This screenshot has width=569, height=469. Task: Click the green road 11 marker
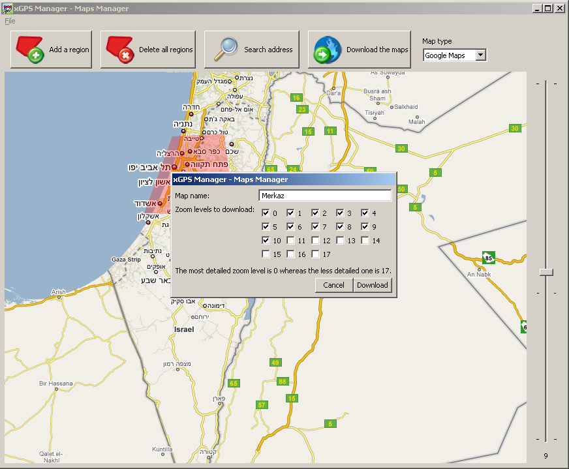coord(330,131)
